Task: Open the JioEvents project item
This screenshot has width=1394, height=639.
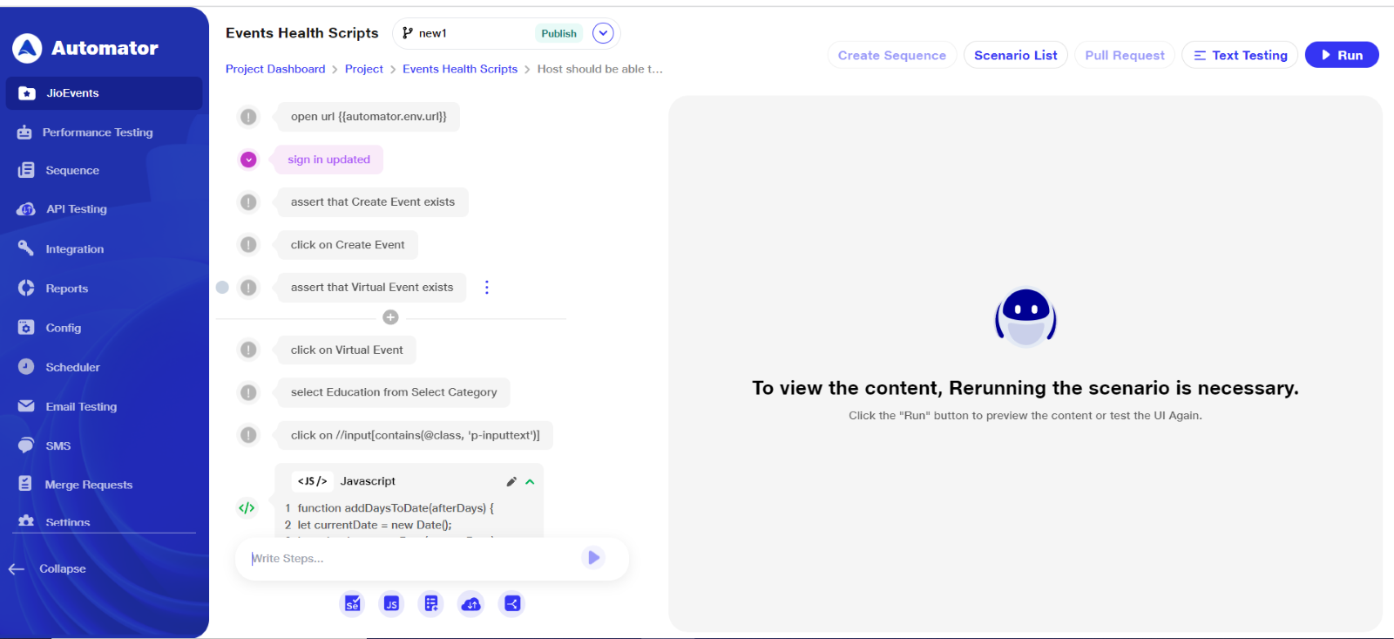Action: pos(104,93)
